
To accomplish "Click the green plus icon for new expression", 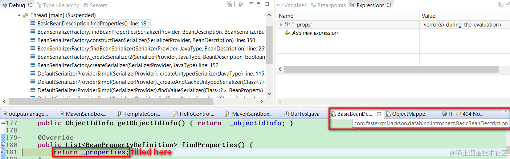I will 287,33.
